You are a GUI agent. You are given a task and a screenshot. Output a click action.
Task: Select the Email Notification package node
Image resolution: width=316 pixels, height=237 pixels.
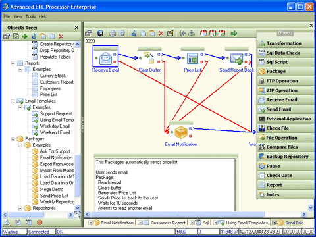181,132
